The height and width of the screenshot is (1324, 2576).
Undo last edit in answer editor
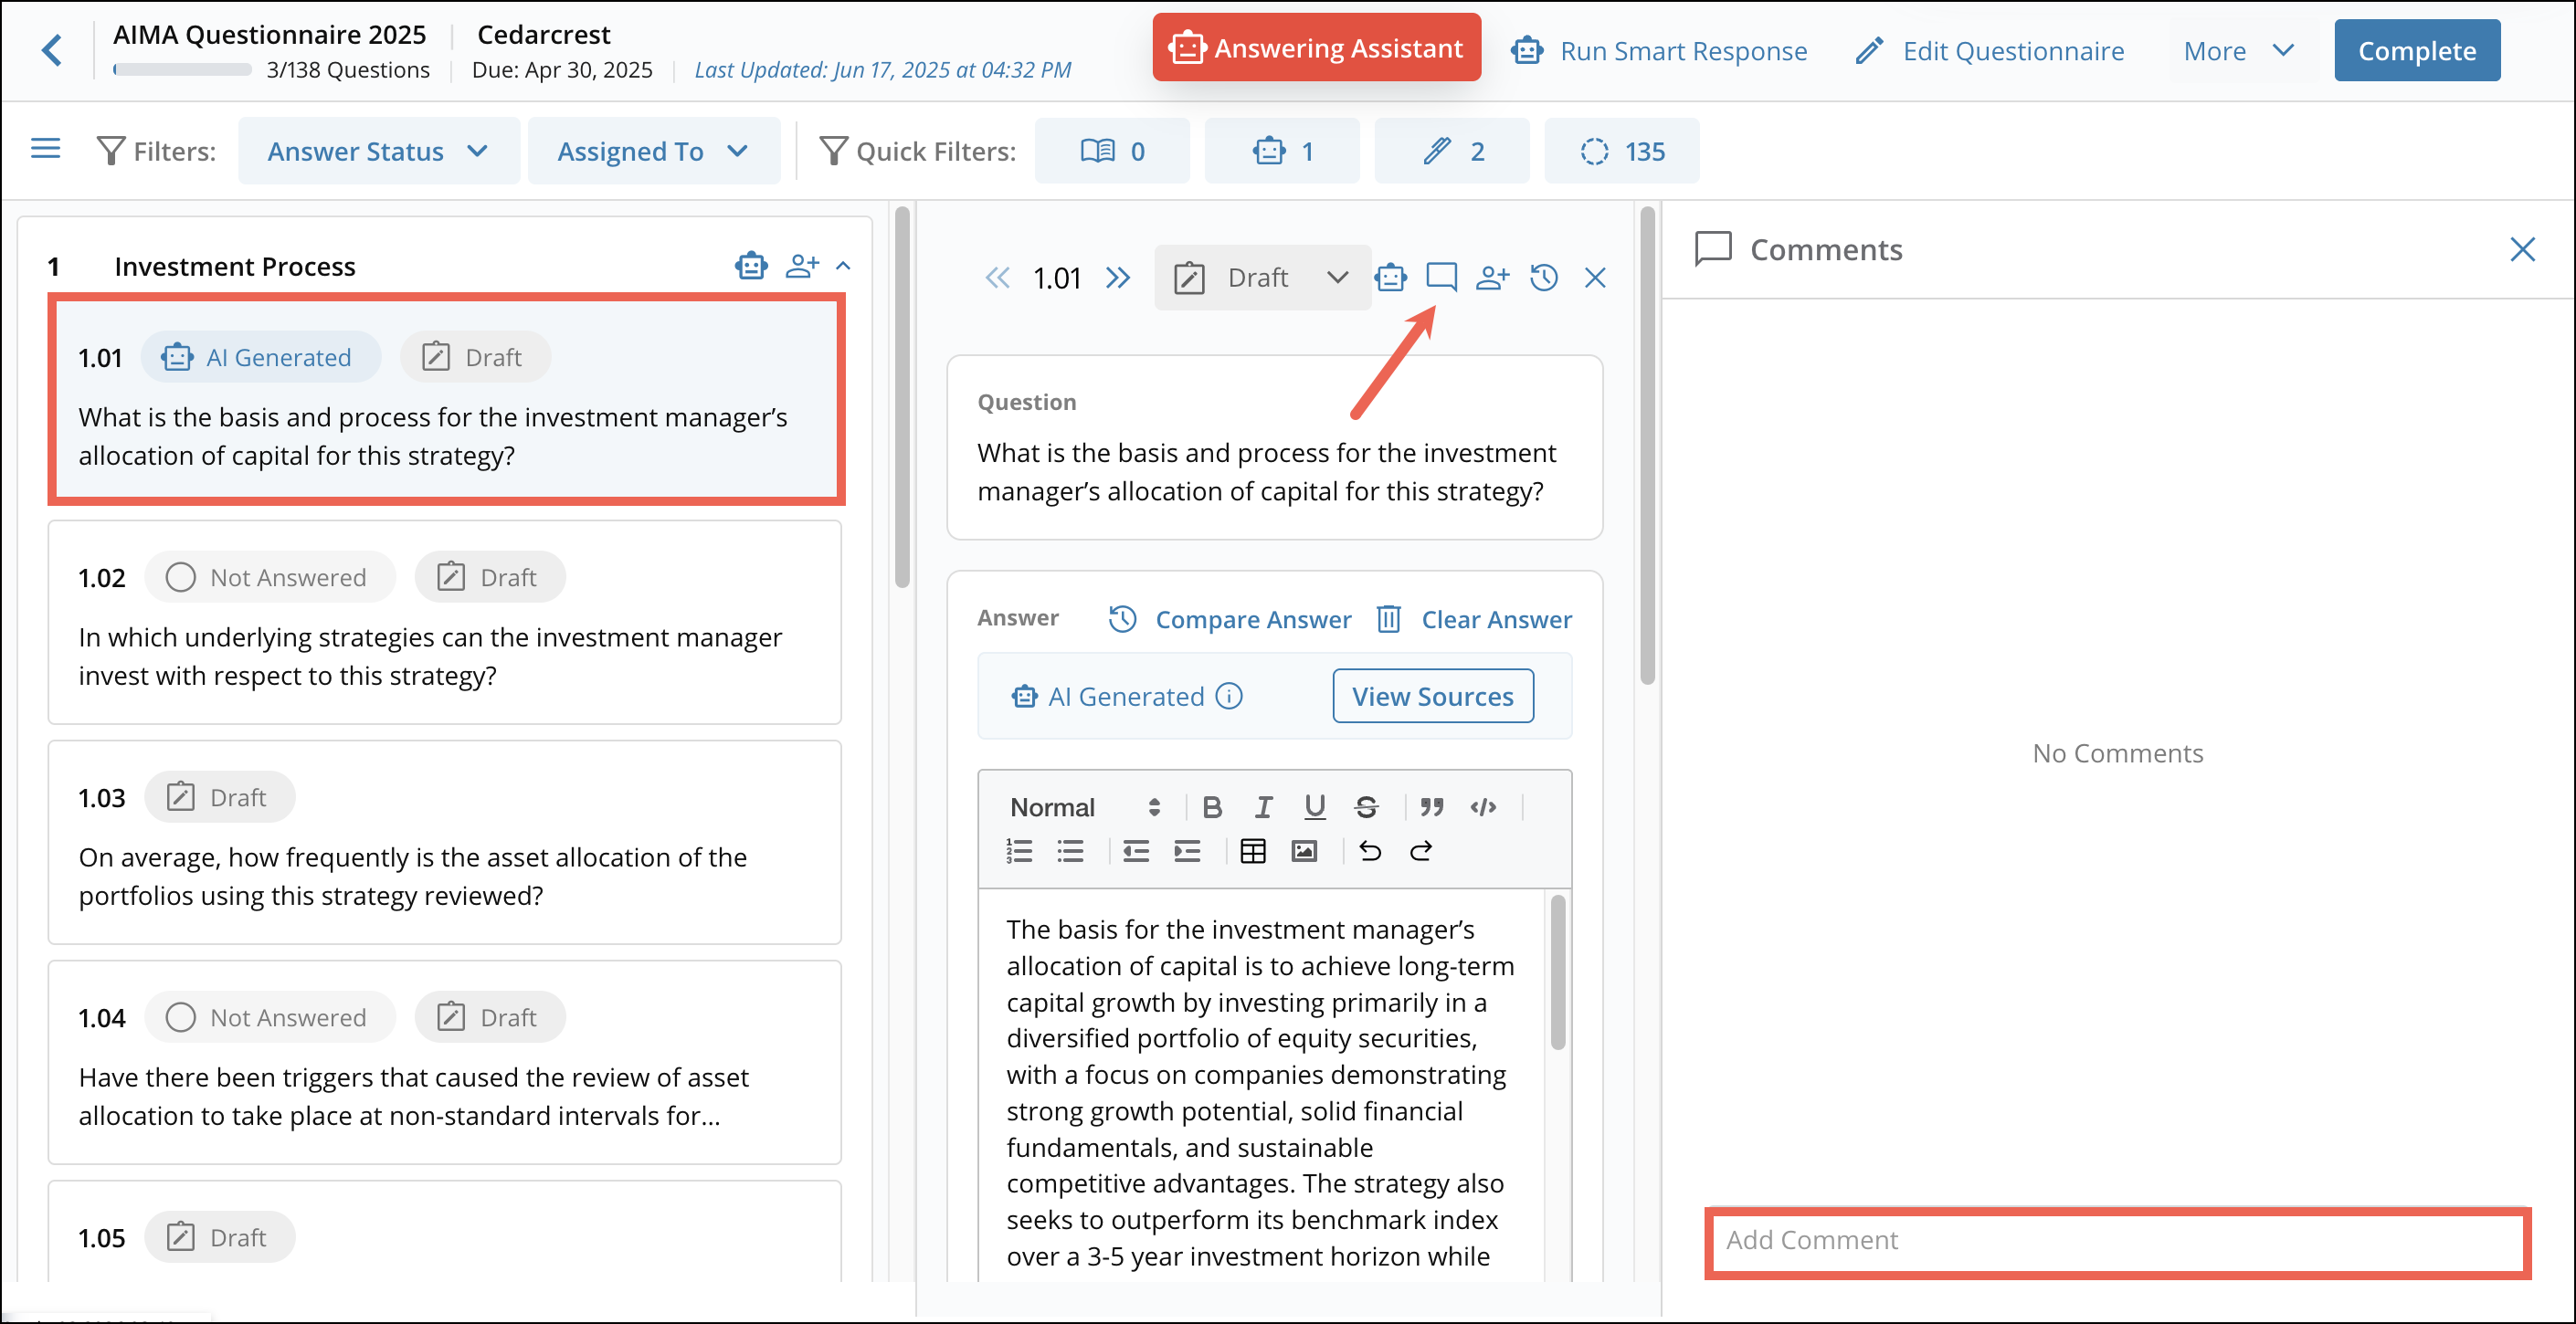click(1370, 850)
